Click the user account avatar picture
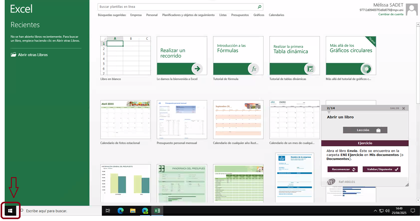The image size is (420, 221). tap(412, 9)
